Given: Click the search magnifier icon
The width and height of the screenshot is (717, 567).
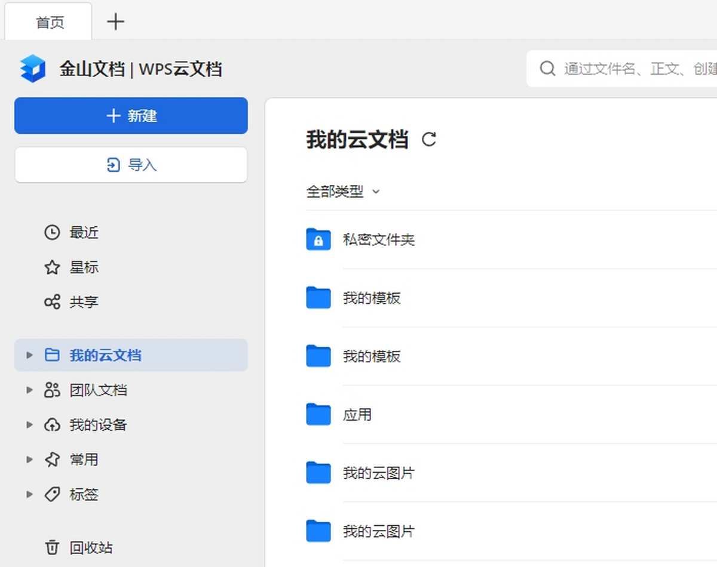Looking at the screenshot, I should pyautogui.click(x=547, y=69).
